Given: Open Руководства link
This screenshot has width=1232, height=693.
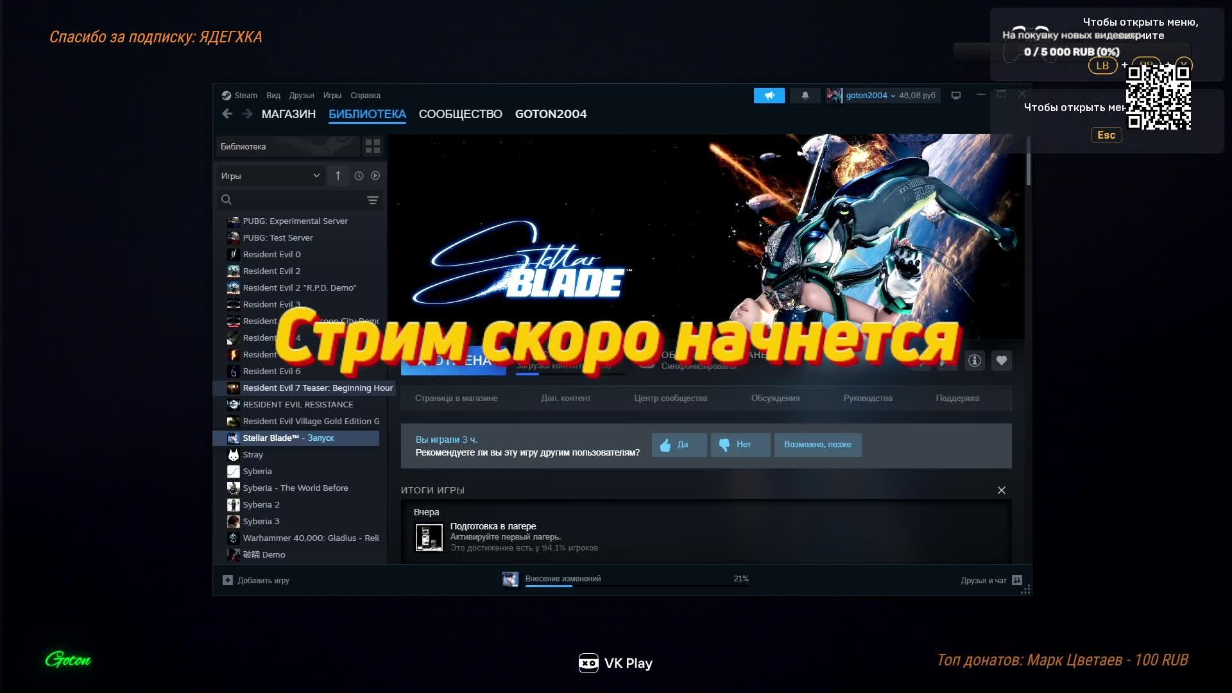Looking at the screenshot, I should 868,398.
